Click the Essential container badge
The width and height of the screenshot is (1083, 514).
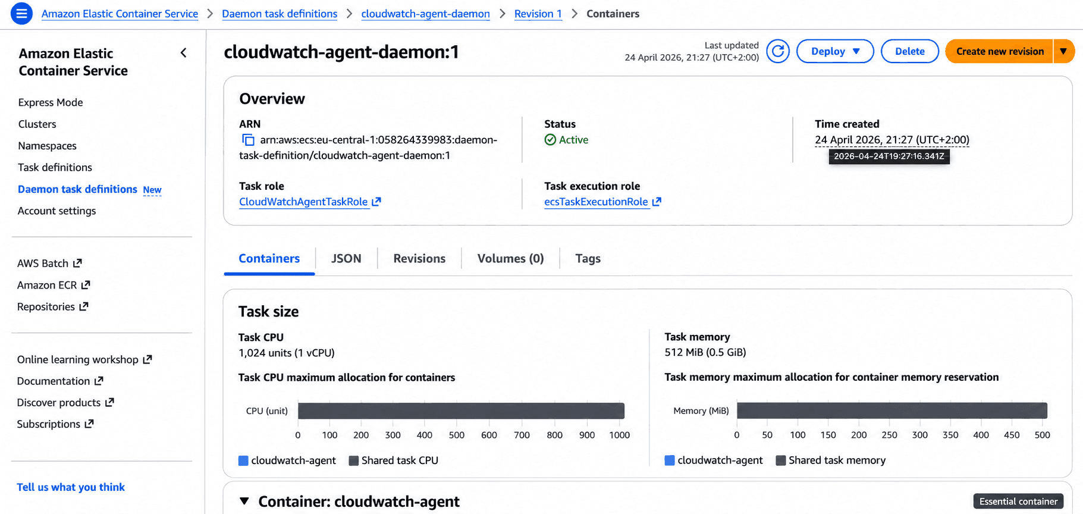pos(1018,502)
